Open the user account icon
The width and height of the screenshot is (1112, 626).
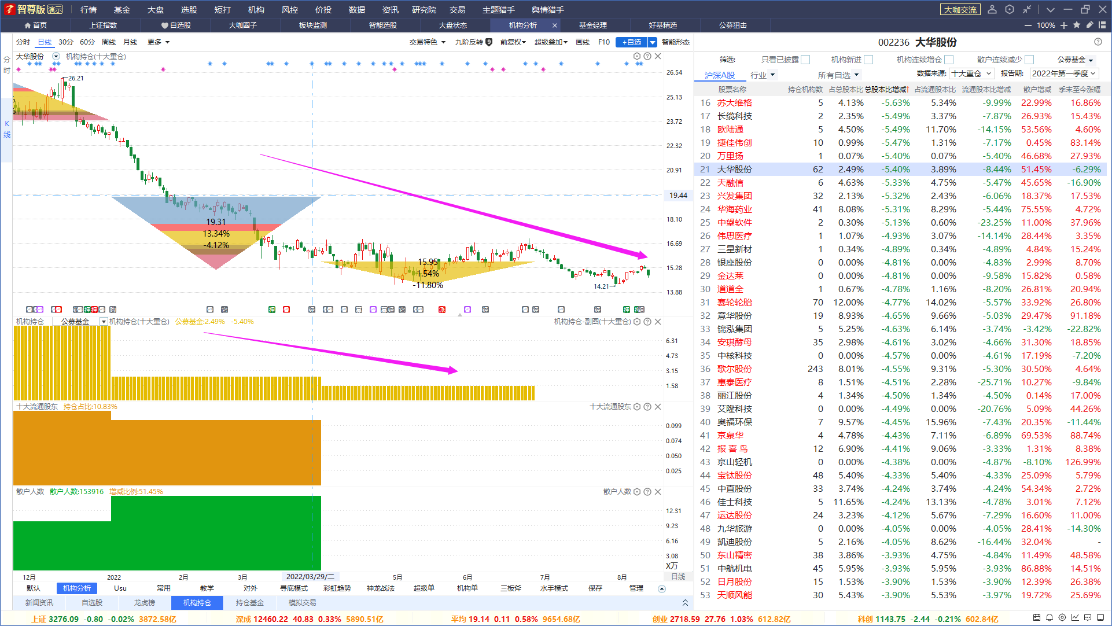coord(992,9)
